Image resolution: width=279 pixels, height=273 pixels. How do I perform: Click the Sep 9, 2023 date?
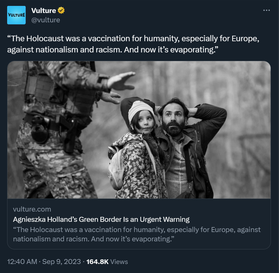coord(62,262)
